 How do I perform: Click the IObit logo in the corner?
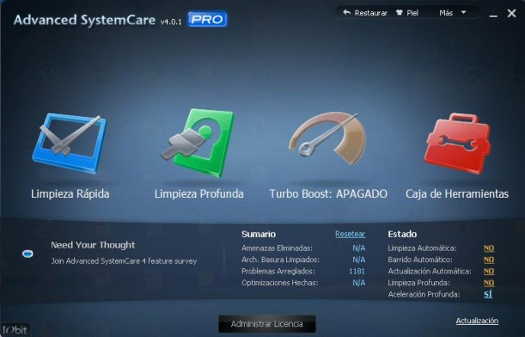click(x=15, y=330)
